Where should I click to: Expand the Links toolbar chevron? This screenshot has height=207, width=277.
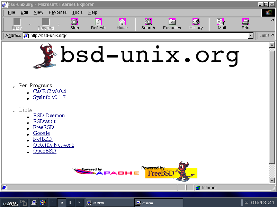click(x=272, y=35)
